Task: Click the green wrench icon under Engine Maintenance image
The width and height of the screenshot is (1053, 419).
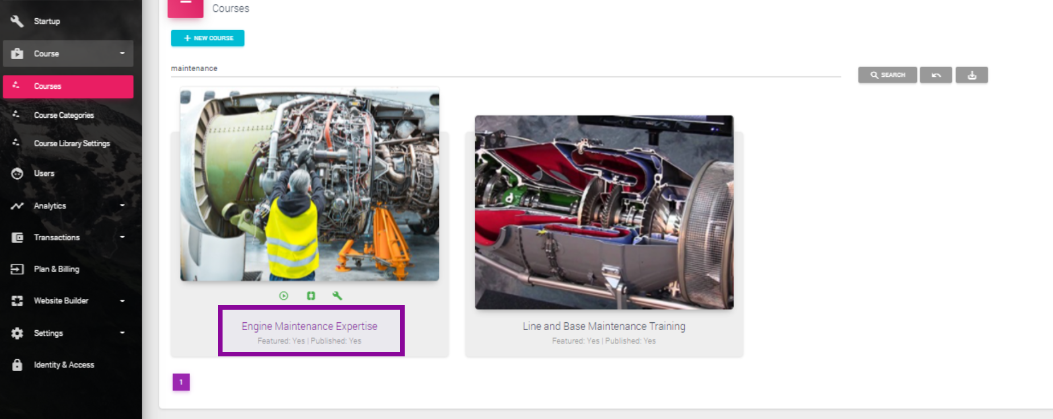Action: tap(338, 295)
